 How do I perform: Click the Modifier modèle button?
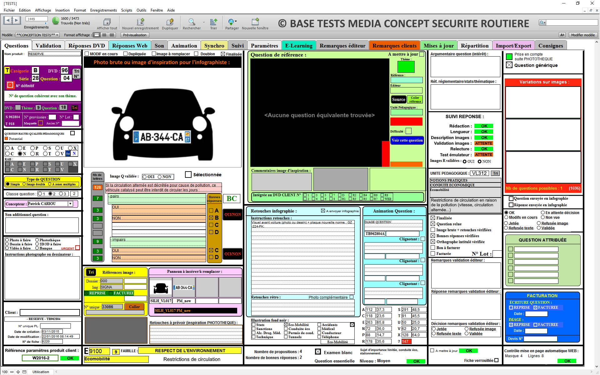pos(583,35)
